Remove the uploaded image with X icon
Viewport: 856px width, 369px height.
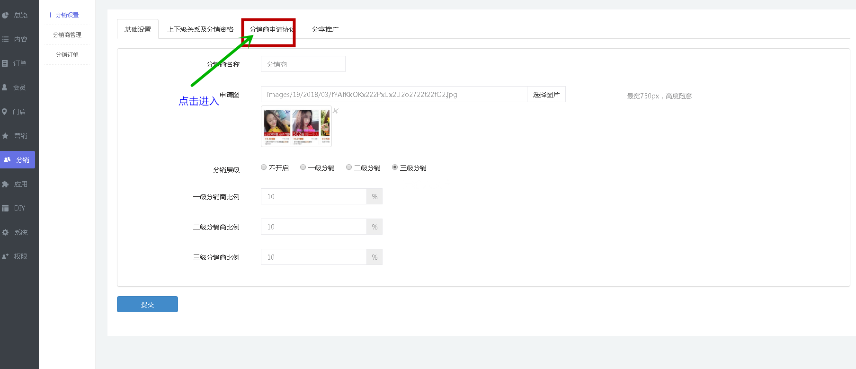[x=336, y=111]
